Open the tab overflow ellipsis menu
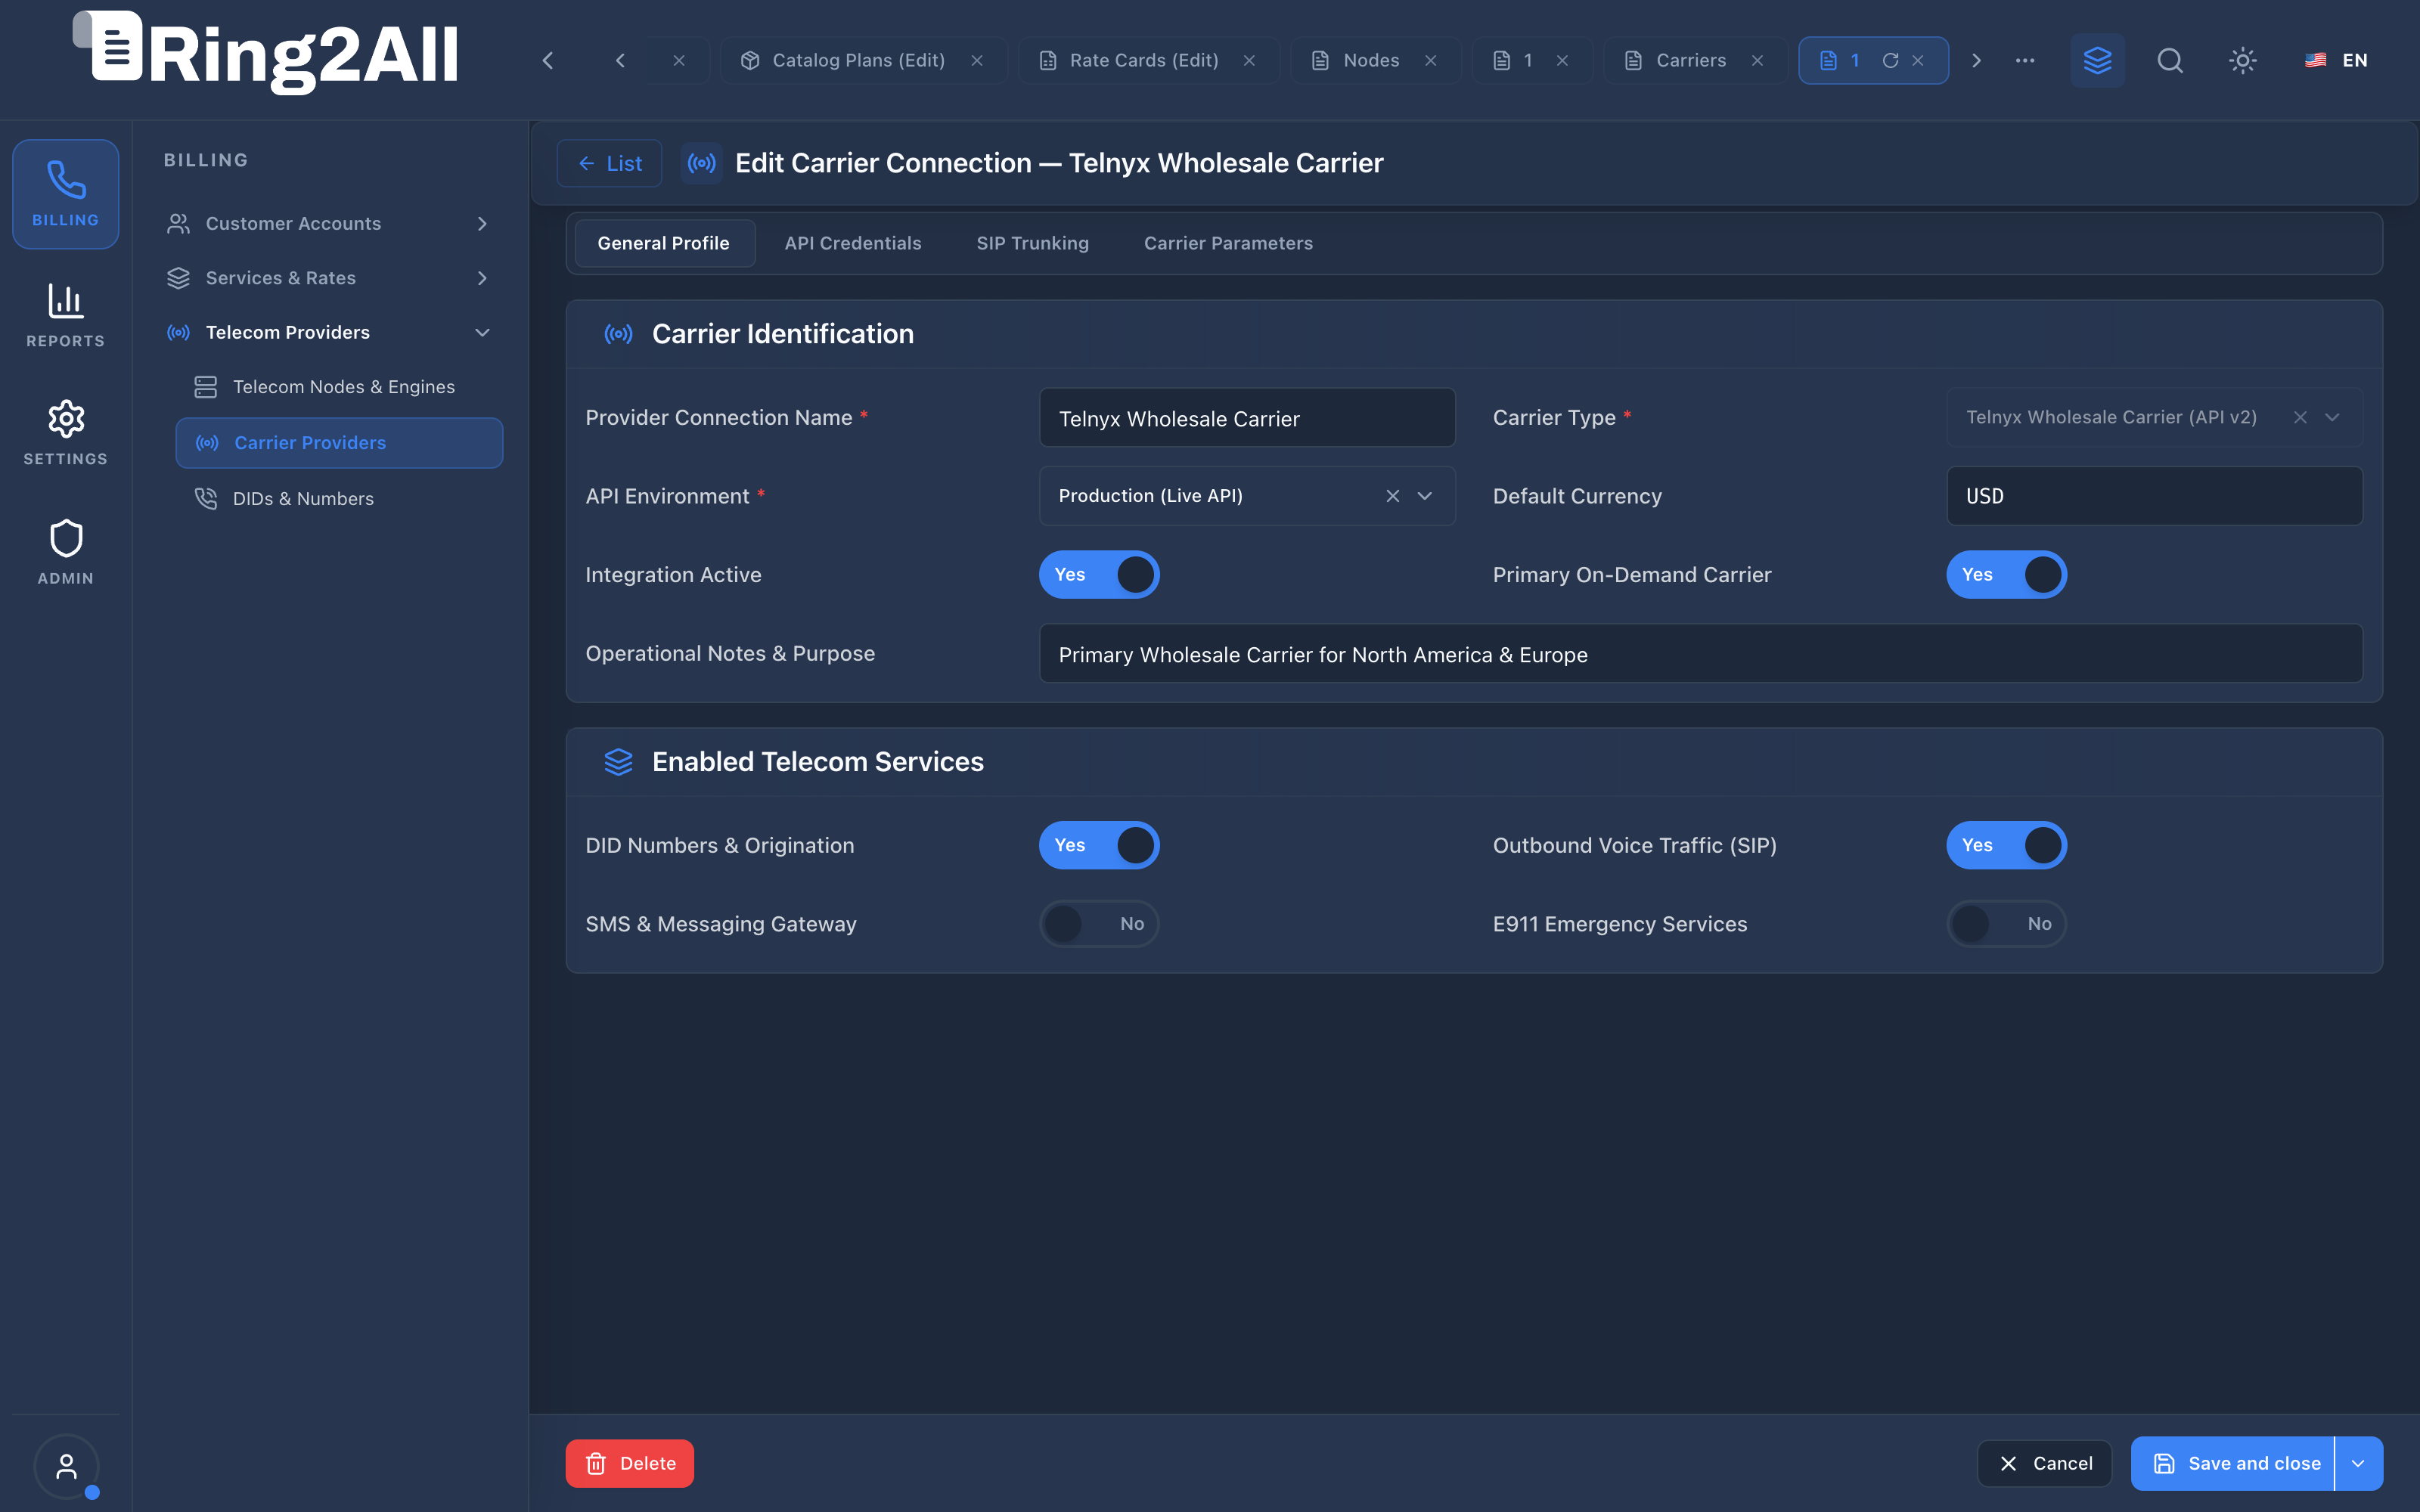 pyautogui.click(x=2025, y=60)
